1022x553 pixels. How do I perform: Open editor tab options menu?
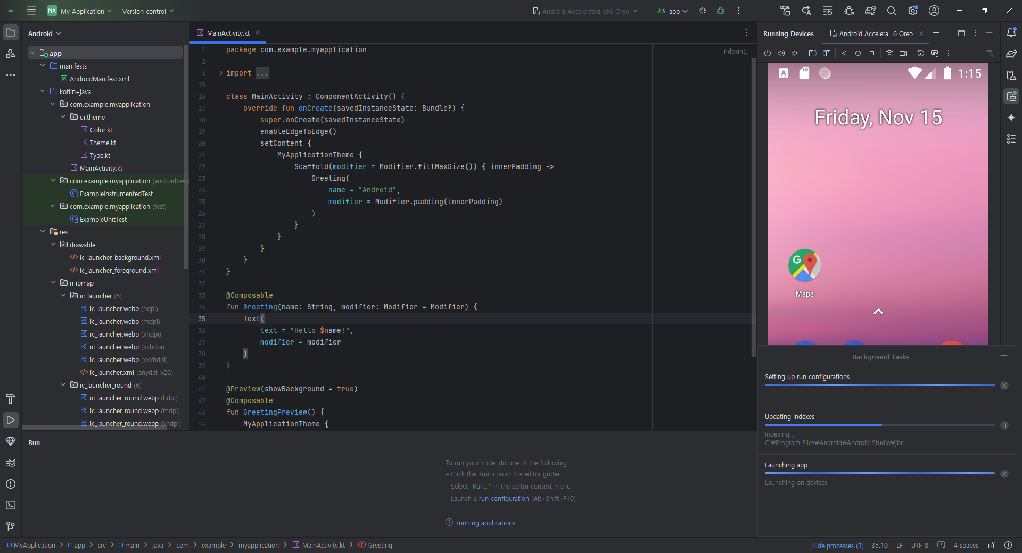[x=746, y=33]
